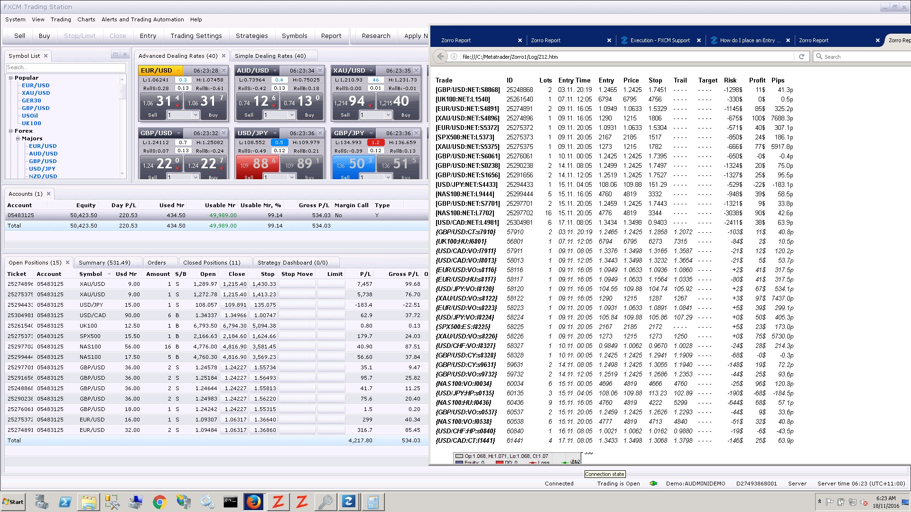Click the Research toolbar button
This screenshot has width=911, height=512.
tap(376, 36)
